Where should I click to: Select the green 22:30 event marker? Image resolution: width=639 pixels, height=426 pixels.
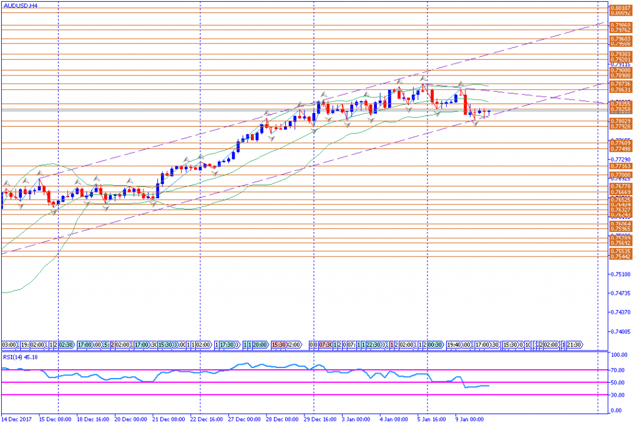(x=374, y=344)
